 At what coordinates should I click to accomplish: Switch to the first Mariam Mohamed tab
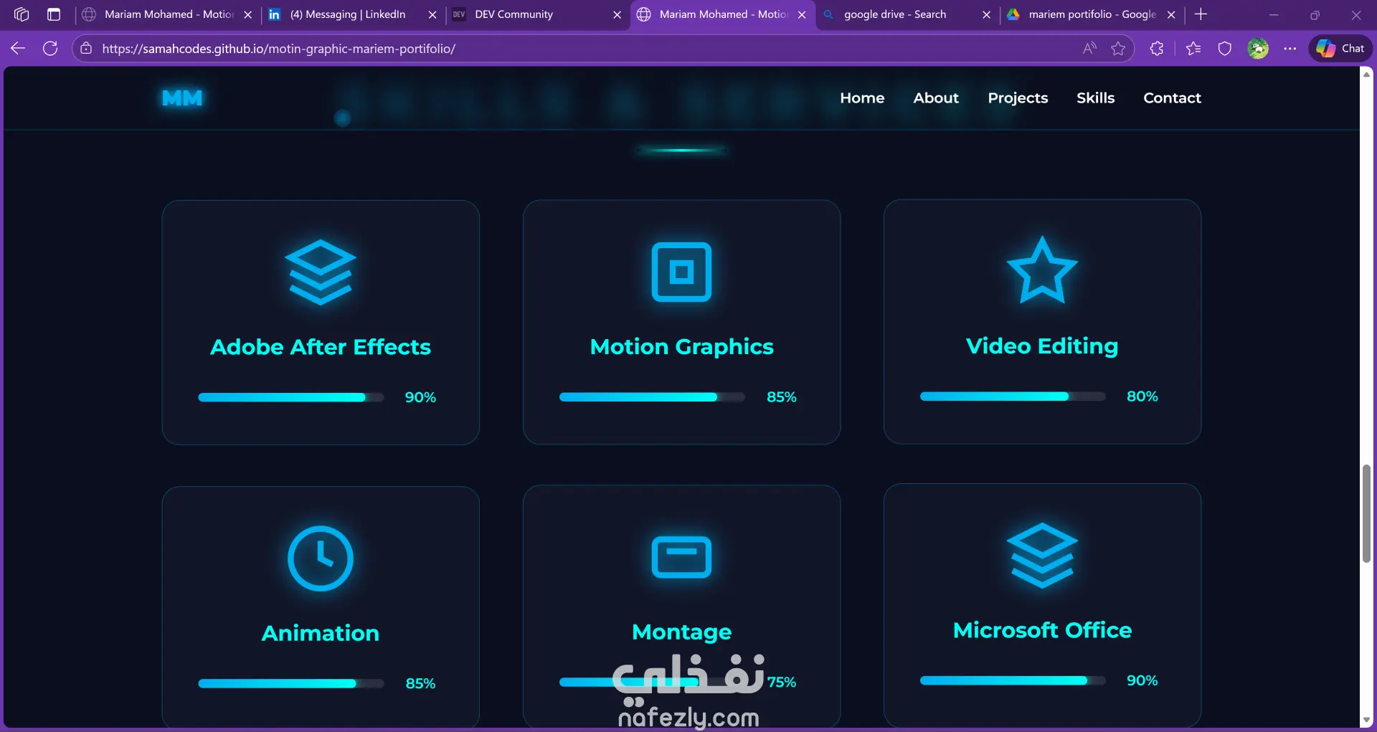click(x=167, y=14)
